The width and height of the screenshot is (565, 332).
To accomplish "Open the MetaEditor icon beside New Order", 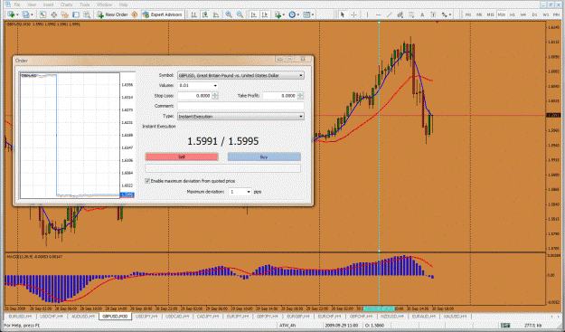I will 135,14.
